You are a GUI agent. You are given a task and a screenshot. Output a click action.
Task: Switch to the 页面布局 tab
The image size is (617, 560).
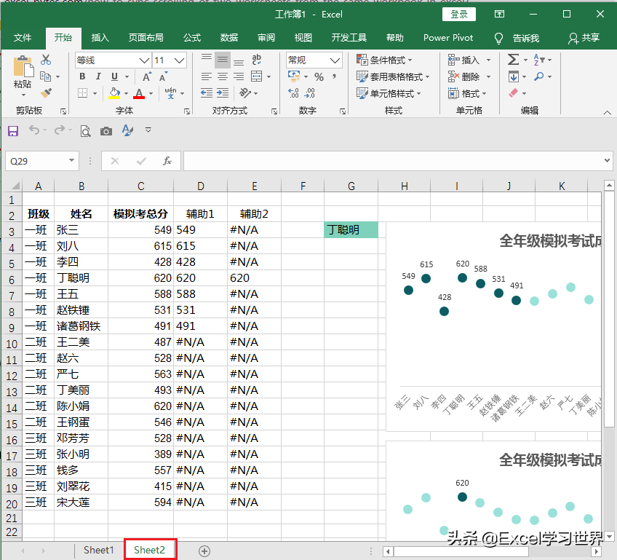(x=146, y=38)
